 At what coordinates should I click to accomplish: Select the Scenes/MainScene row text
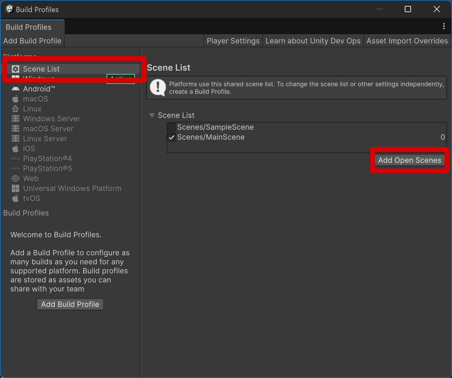click(211, 137)
